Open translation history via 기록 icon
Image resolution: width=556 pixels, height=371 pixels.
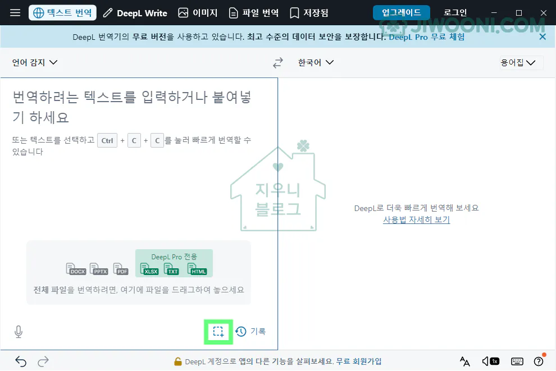click(241, 332)
